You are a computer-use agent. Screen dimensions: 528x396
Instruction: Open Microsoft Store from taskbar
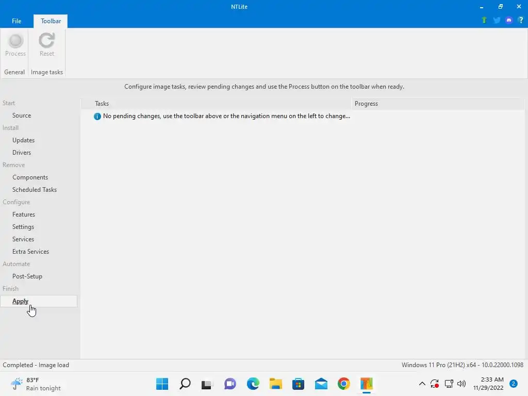pos(299,384)
